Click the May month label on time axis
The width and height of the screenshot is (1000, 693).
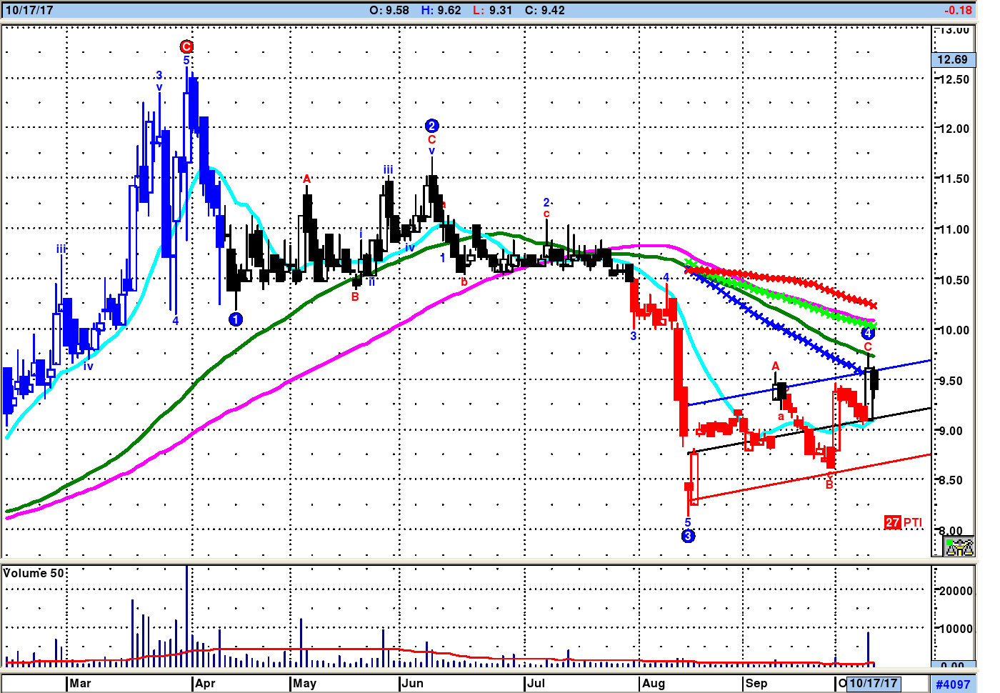click(304, 683)
